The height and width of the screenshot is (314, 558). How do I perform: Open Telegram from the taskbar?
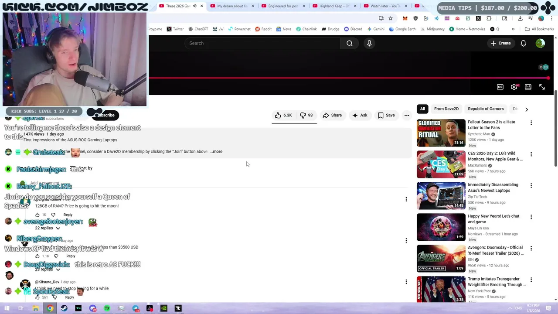pyautogui.click(x=136, y=308)
